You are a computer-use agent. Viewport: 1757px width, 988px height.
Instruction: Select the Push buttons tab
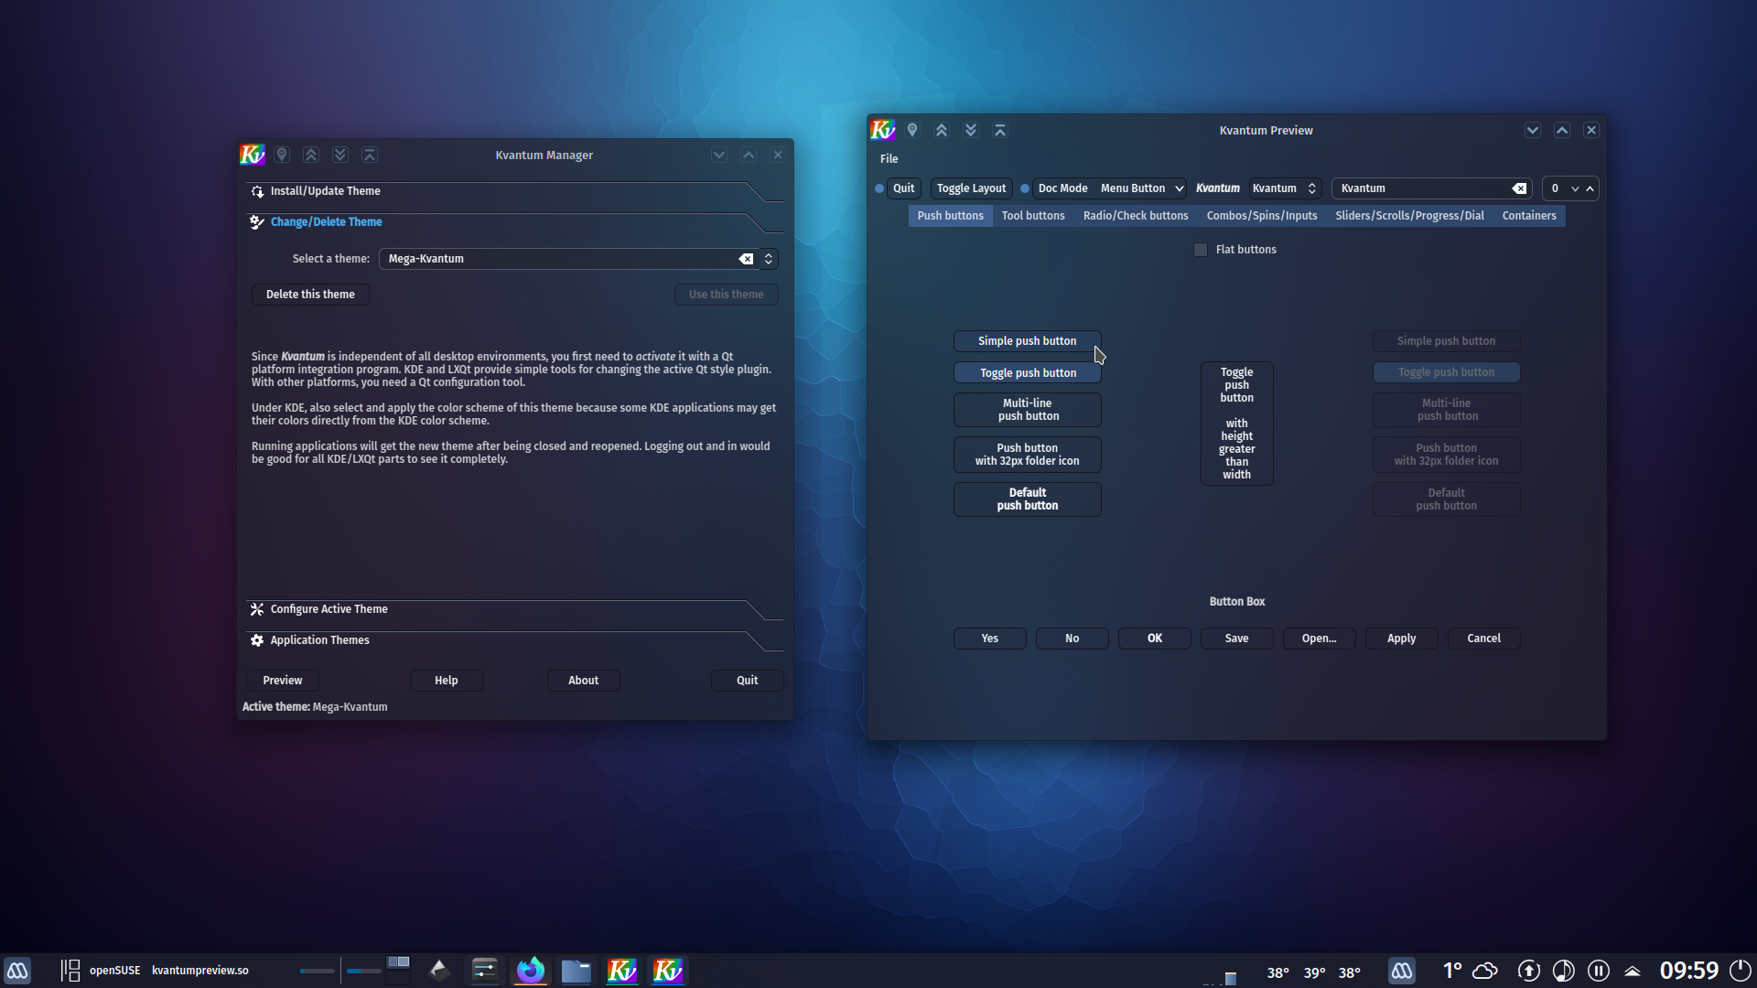tap(951, 216)
